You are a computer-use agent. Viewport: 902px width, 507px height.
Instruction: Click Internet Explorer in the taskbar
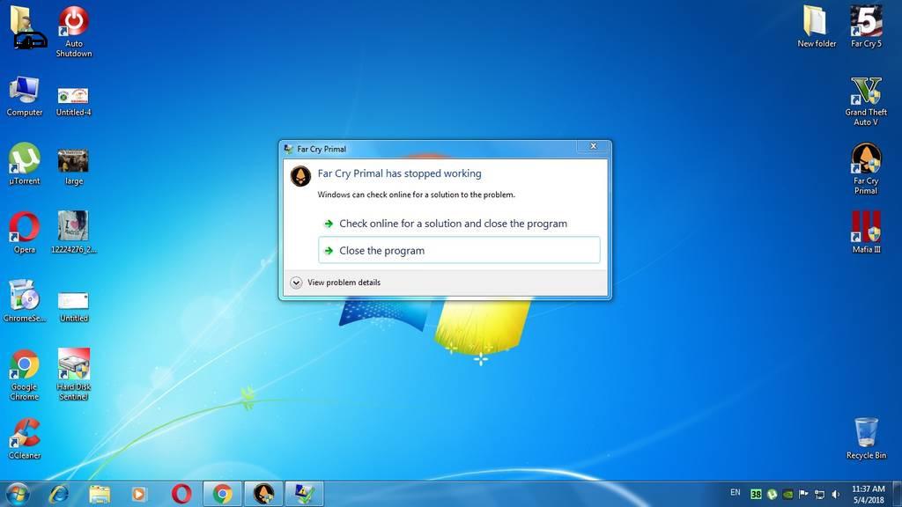click(60, 493)
